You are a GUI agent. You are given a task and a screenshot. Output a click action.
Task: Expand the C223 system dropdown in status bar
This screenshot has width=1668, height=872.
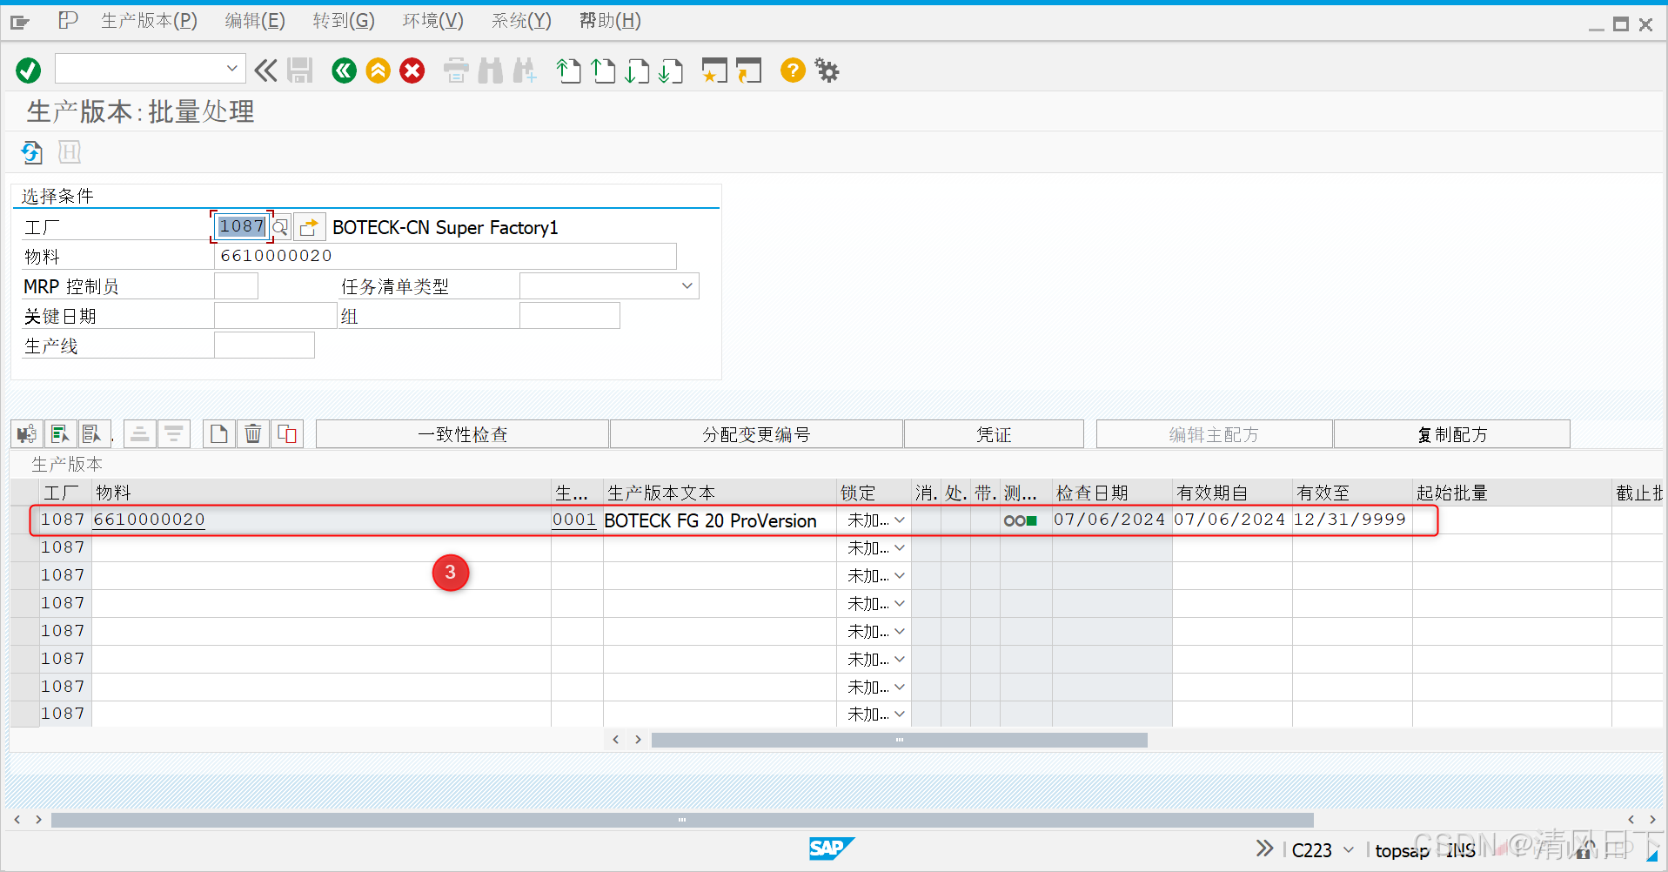1349,849
